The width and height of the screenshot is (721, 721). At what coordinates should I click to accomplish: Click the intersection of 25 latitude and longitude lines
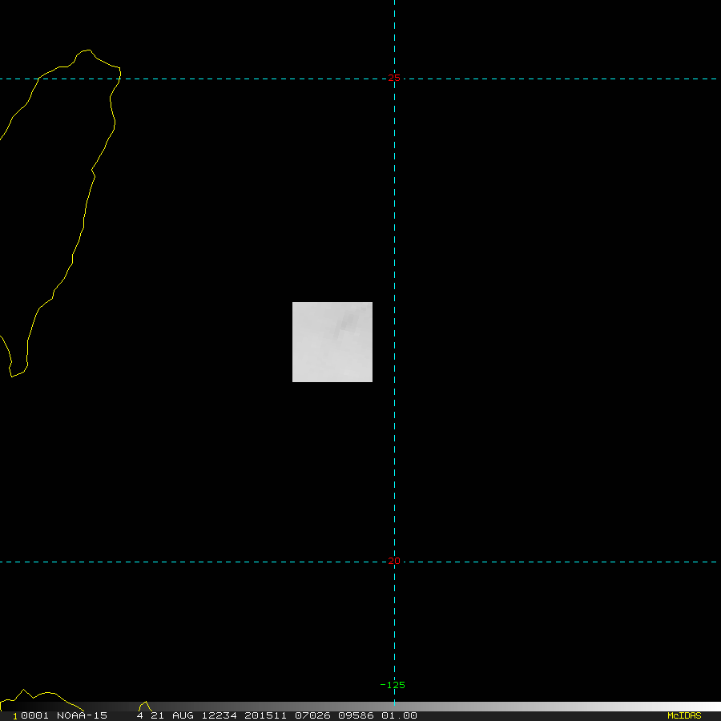394,79
